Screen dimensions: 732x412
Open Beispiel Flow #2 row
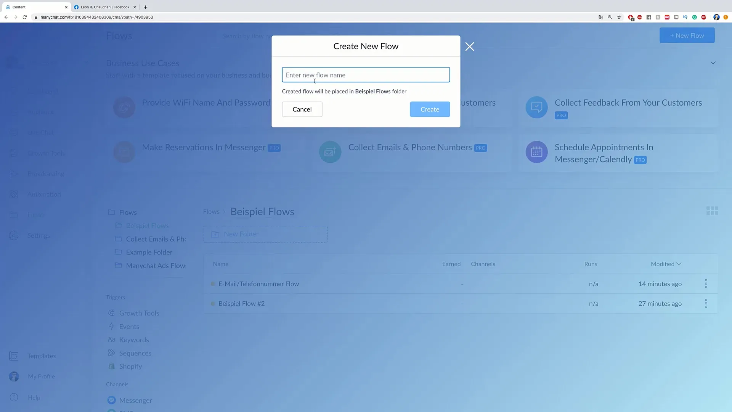pyautogui.click(x=461, y=304)
